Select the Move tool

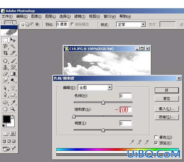(x=13, y=40)
